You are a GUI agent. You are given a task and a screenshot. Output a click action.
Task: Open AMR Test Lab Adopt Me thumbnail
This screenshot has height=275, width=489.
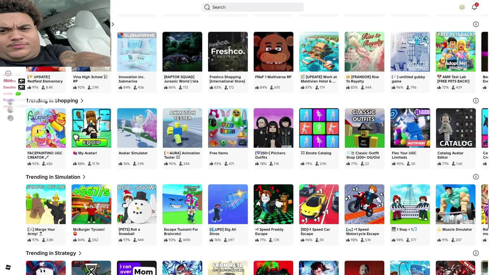[456, 52]
